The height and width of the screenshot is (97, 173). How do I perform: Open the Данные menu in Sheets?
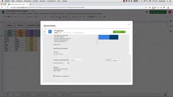click(36, 13)
